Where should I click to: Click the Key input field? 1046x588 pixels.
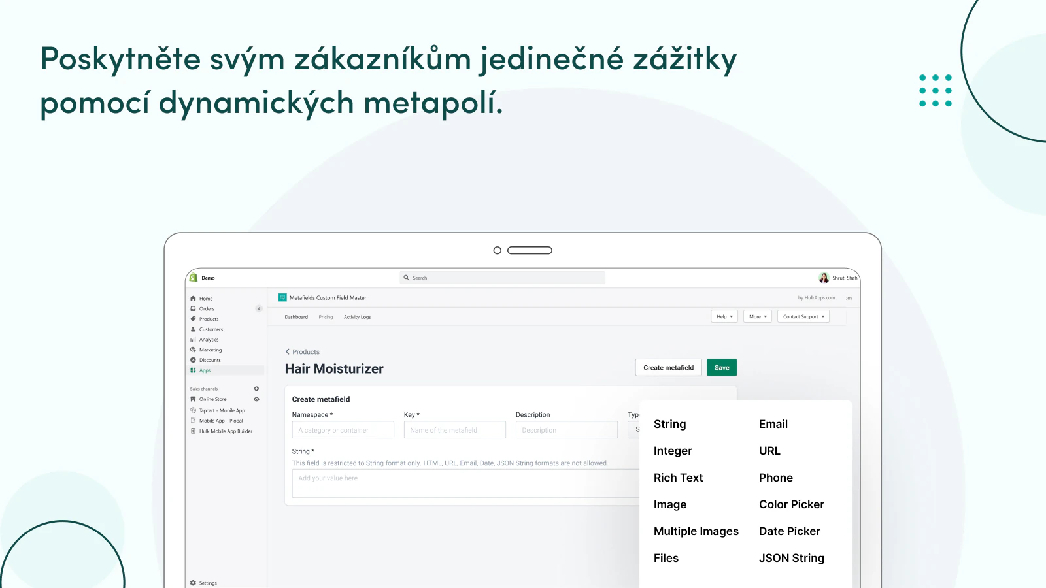(x=455, y=430)
